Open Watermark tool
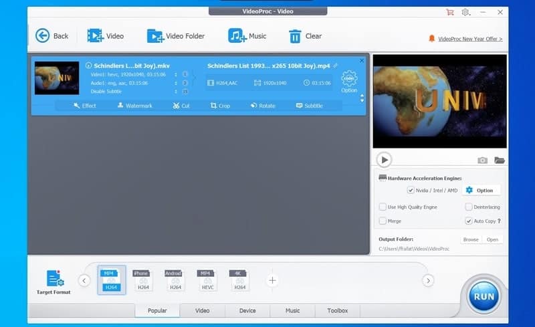This screenshot has height=327, width=535. [135, 106]
